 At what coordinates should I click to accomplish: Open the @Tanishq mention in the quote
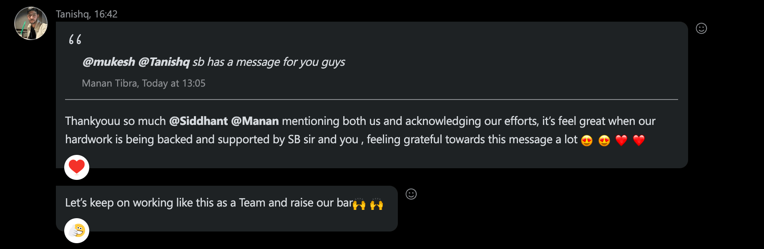(164, 62)
